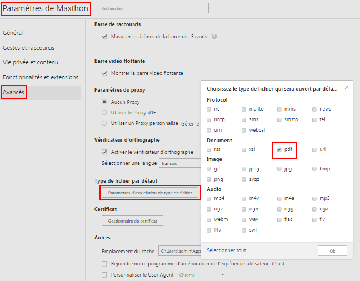Check the oga file type checkbox
The width and height of the screenshot is (360, 281).
314,209
